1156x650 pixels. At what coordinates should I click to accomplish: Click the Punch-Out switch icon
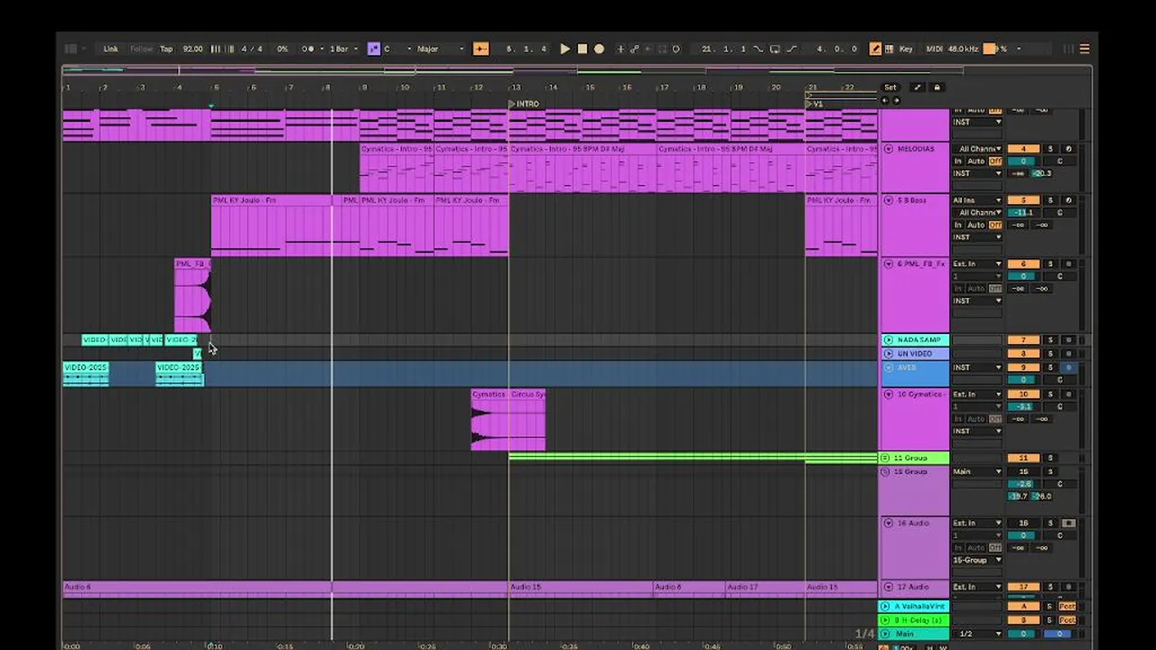(791, 49)
